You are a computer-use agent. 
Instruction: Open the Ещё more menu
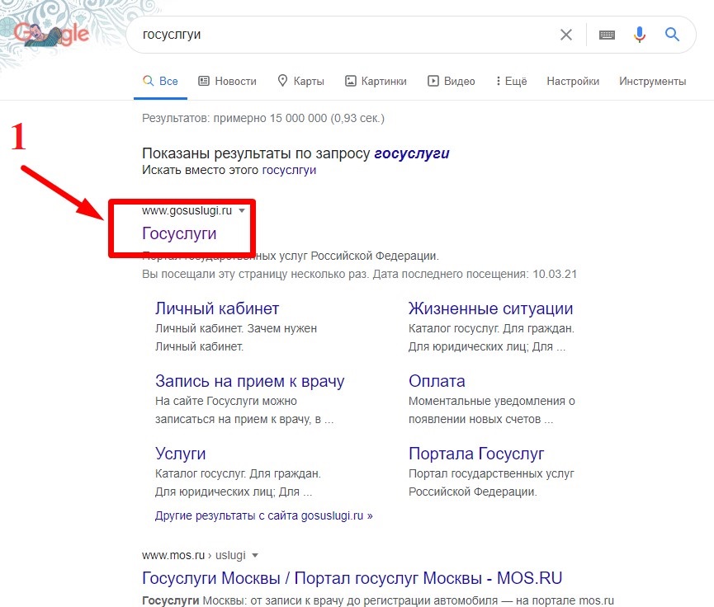[x=512, y=81]
